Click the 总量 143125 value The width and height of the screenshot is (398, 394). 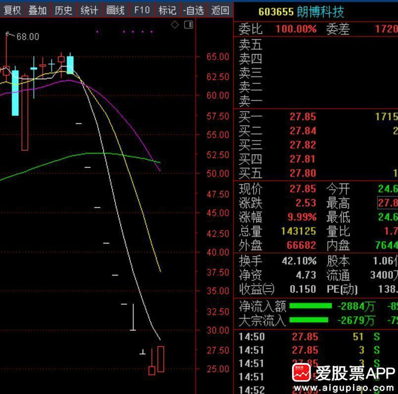[x=298, y=231]
